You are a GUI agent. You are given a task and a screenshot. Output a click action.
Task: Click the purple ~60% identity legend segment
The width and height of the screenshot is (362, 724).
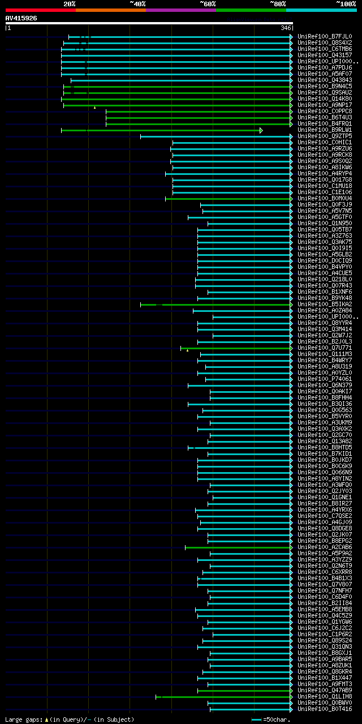pos(181,10)
